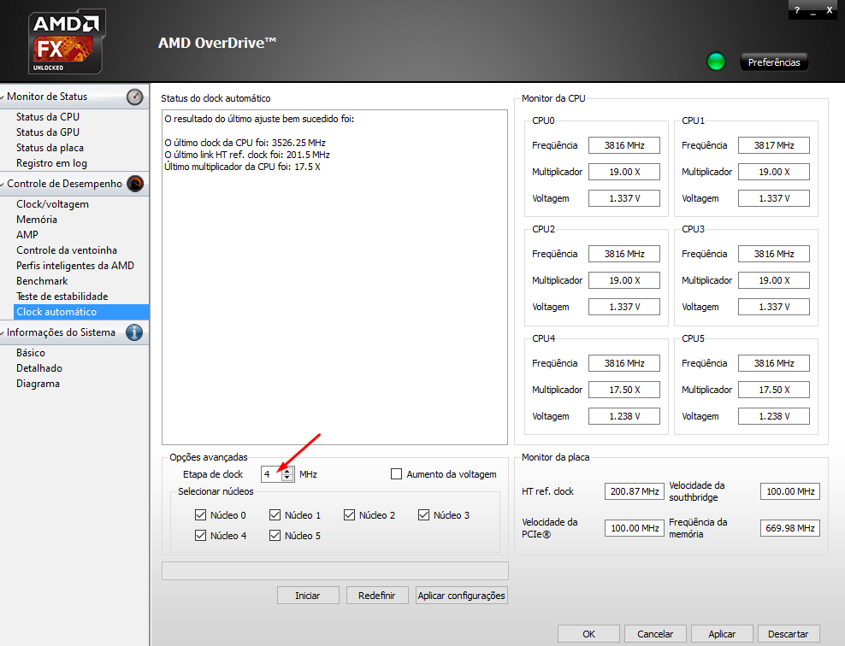Click the Etapa de clock value field
Viewport: 845px width, 646px height.
pos(272,474)
